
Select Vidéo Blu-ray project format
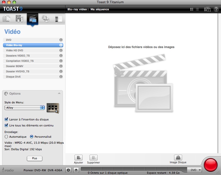[33, 45]
